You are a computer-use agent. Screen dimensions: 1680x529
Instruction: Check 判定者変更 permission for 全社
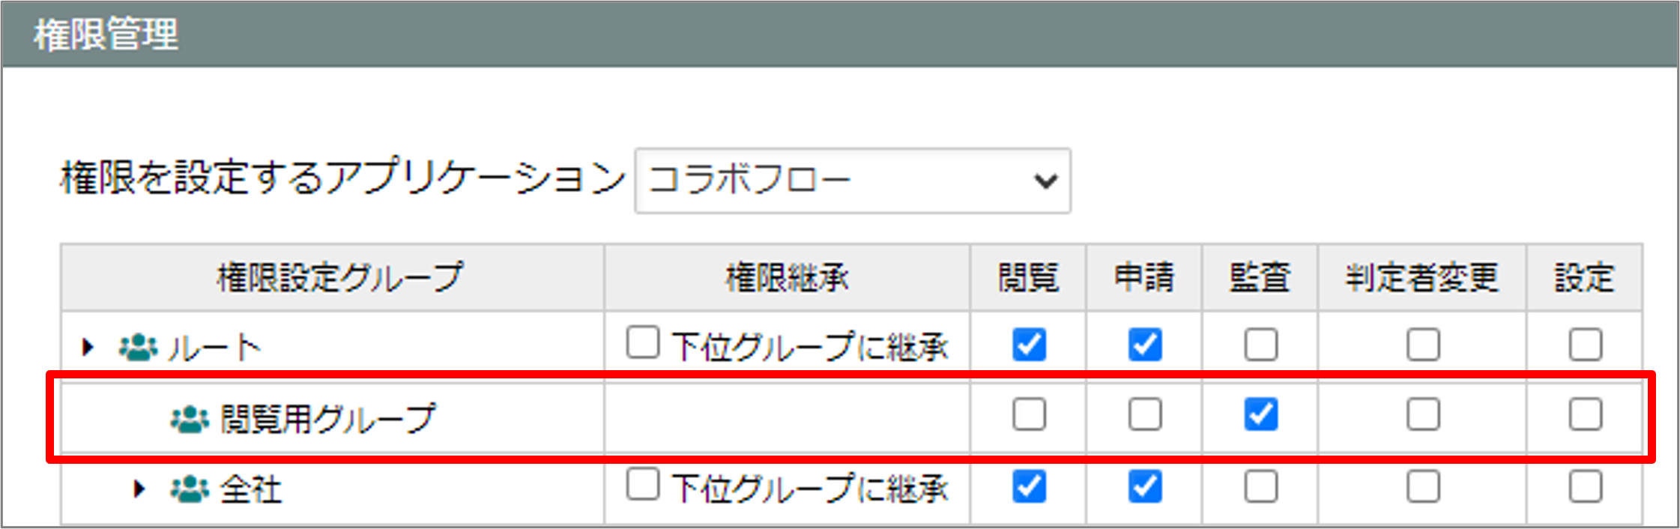click(1423, 487)
